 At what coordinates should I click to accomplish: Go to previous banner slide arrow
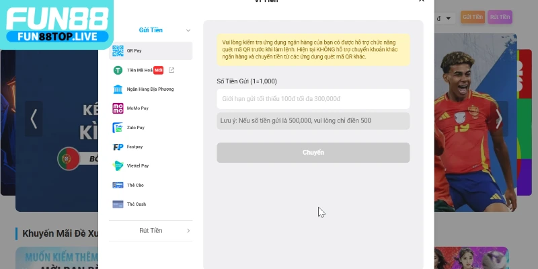click(34, 119)
